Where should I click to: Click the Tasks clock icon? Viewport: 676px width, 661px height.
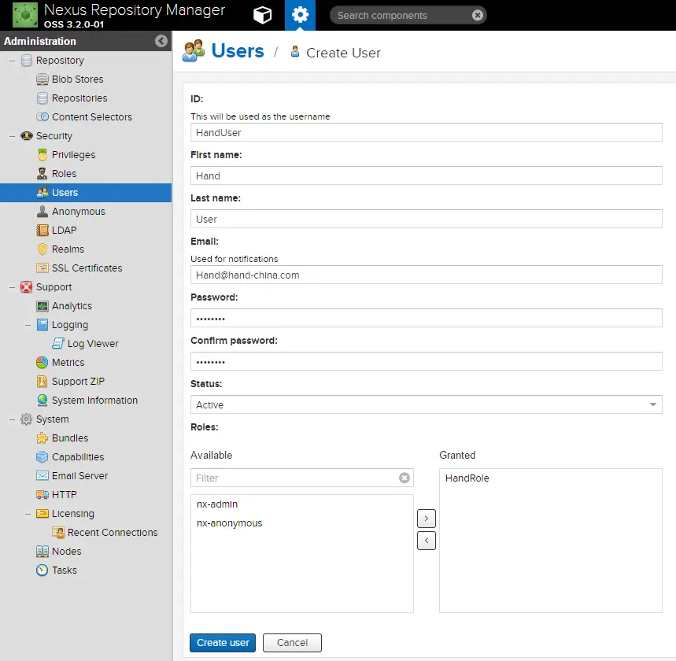(x=42, y=571)
